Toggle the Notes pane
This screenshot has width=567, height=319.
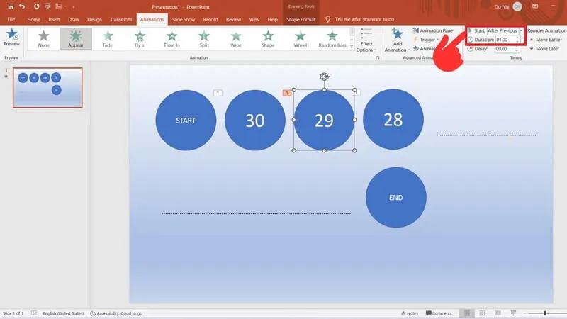tap(409, 313)
